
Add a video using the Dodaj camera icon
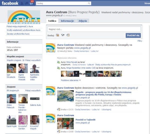(x=63, y=35)
